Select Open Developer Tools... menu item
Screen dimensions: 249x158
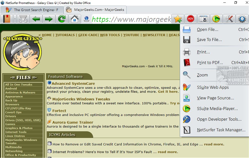pos(215,119)
